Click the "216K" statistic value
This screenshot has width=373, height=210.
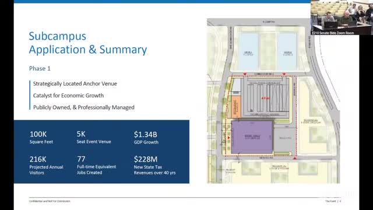coord(38,159)
